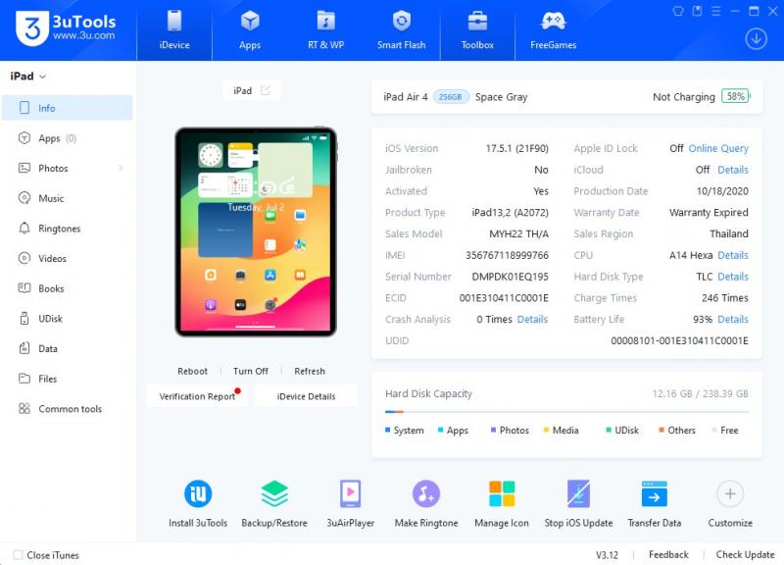This screenshot has width=784, height=565.
Task: Click the Serial Number DMPDK01EQ195
Action: click(x=510, y=277)
